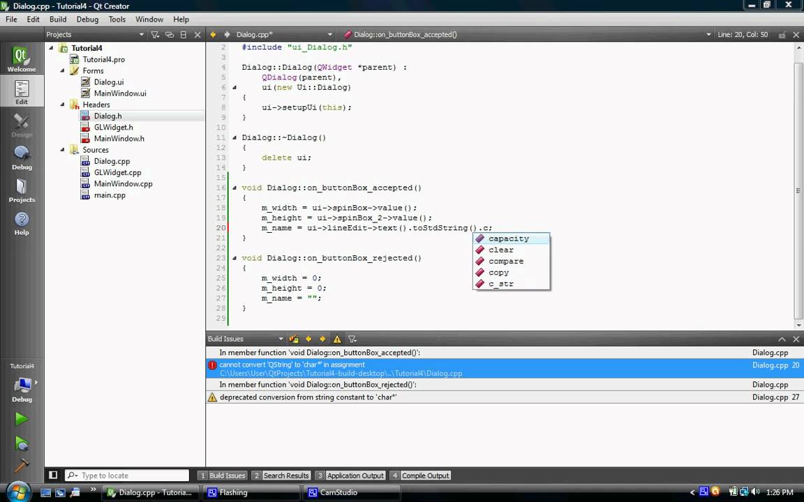Go back in editor navigation history
This screenshot has height=502, width=804.
(x=213, y=34)
